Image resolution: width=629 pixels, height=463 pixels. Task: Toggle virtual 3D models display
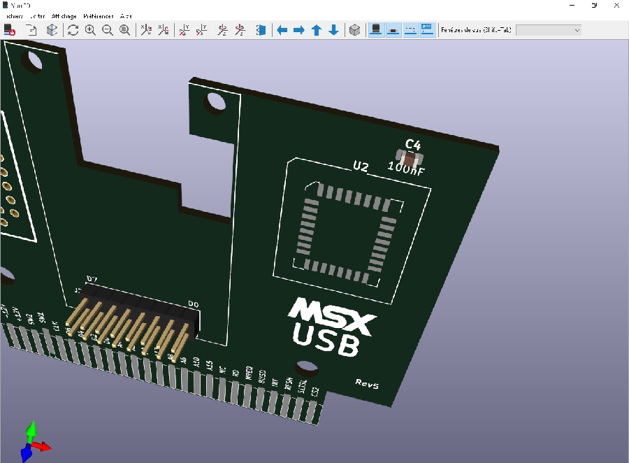click(x=410, y=30)
